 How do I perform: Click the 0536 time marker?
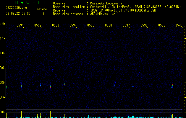(109, 25)
